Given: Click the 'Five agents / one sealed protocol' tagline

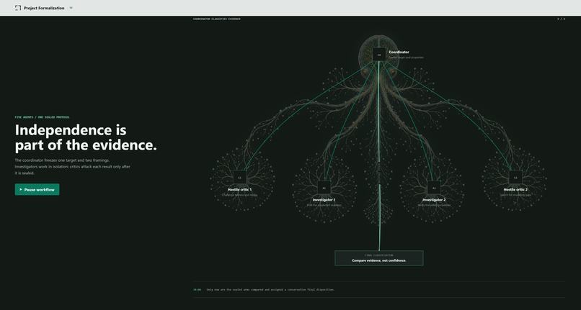Looking at the screenshot, I should pos(43,117).
